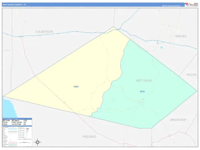Click the "JEFF DAVIS COUNTY, TX" title
The width and height of the screenshot is (200, 150).
[14, 5]
